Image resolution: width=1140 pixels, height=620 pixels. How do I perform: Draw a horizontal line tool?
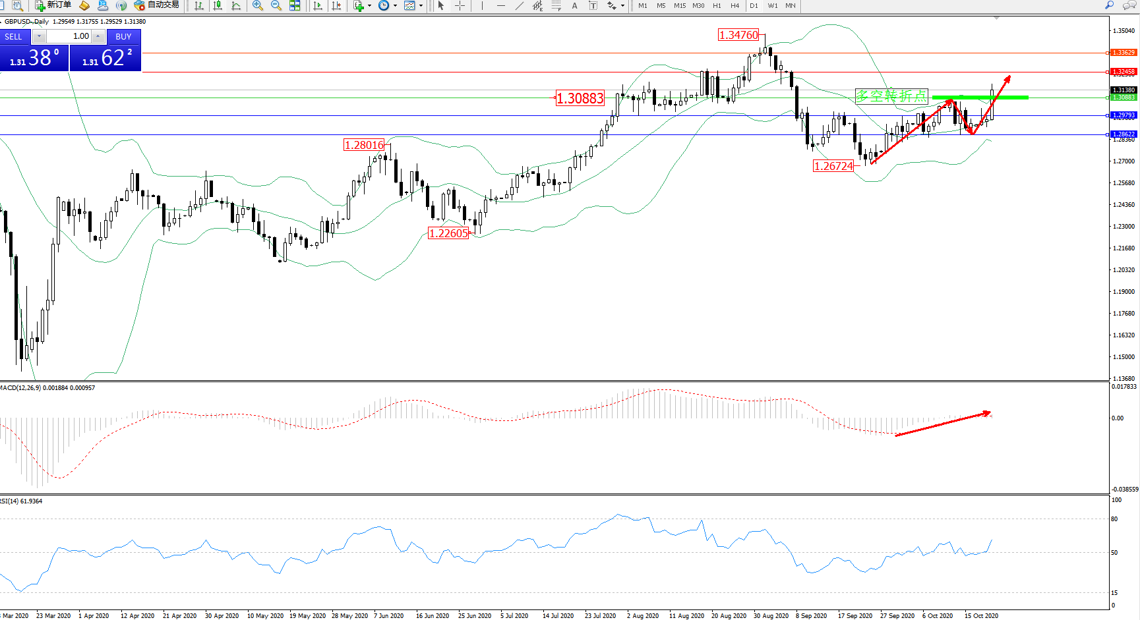(x=501, y=5)
